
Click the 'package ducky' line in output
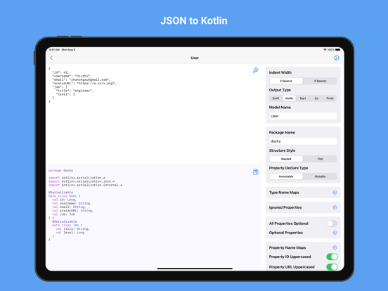(x=60, y=171)
